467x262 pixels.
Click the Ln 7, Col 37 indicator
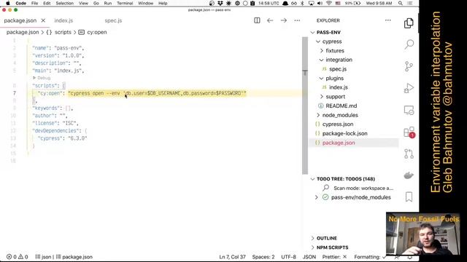pyautogui.click(x=232, y=257)
